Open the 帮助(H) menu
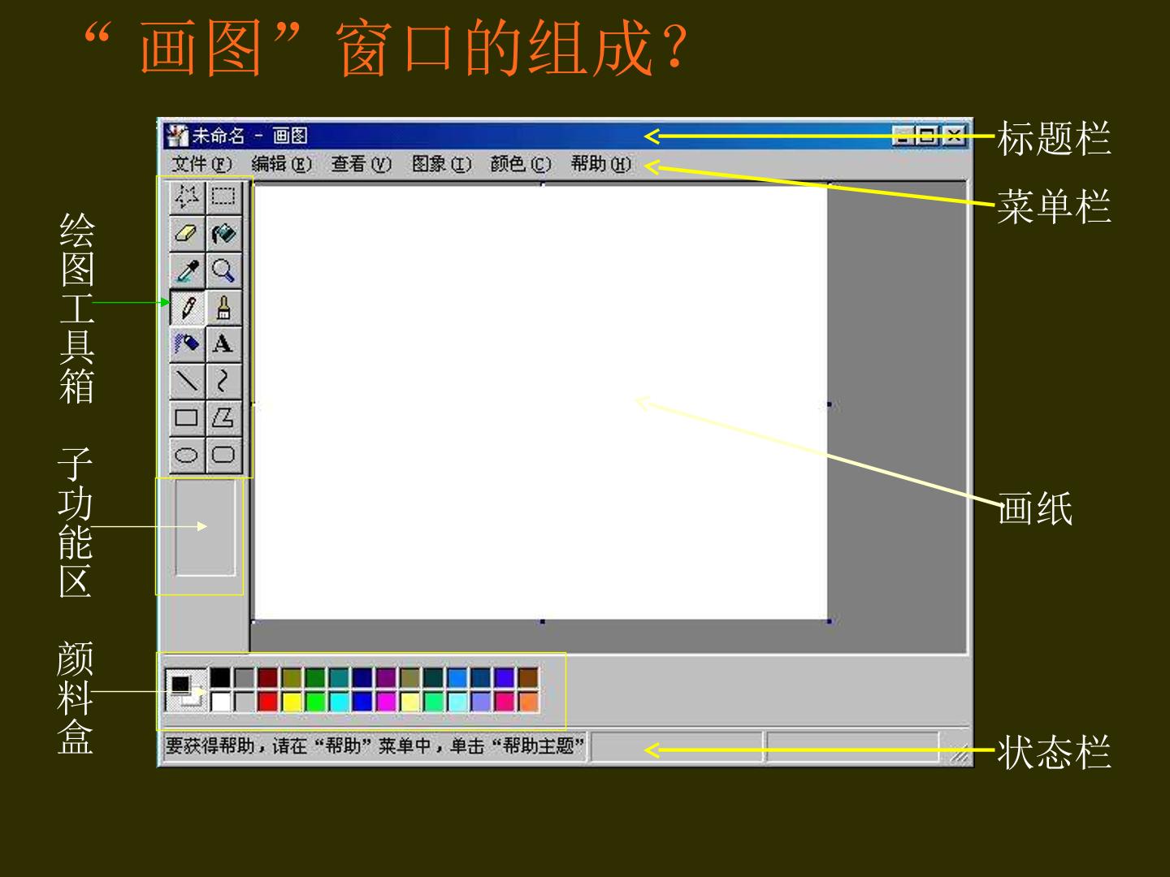This screenshot has height=877, width=1170. pyautogui.click(x=600, y=164)
